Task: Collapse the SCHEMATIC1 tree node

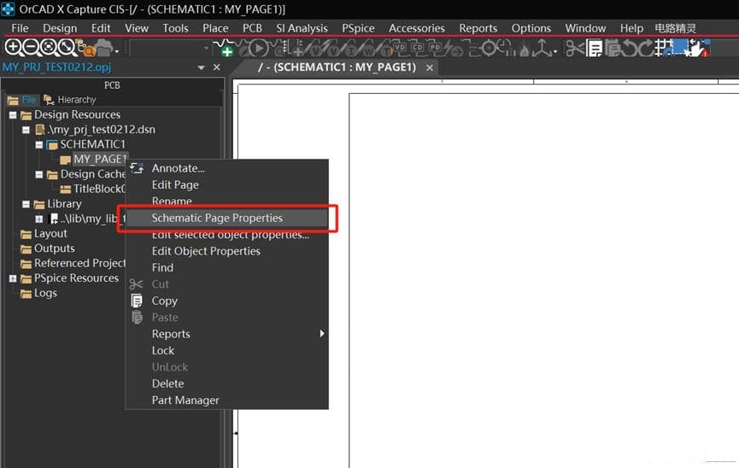Action: tap(39, 144)
